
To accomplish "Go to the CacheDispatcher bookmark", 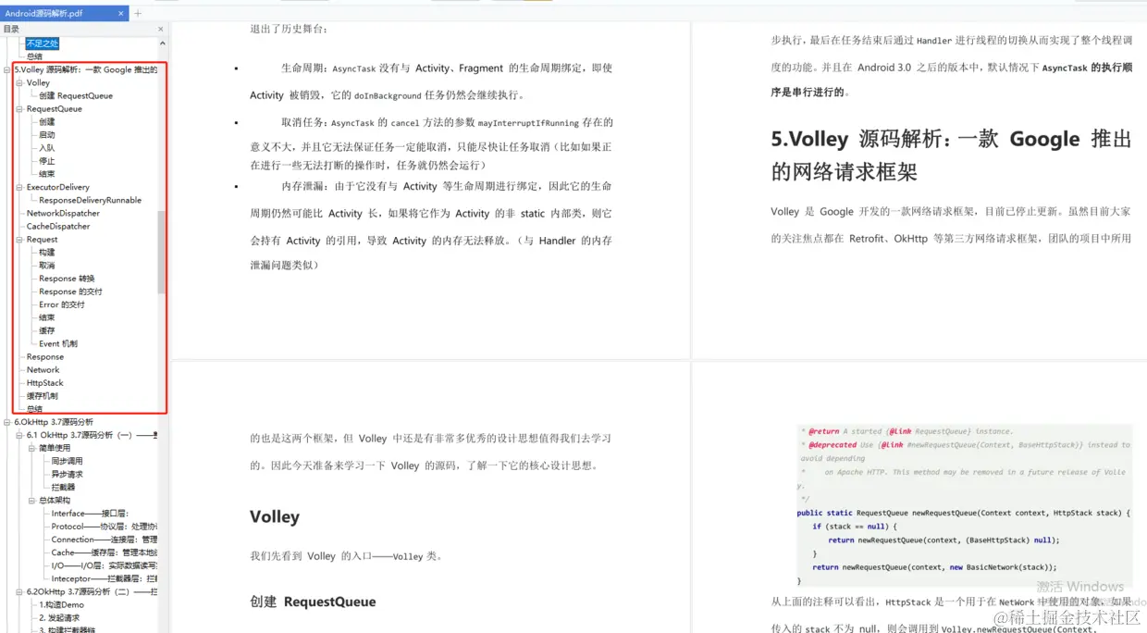I will point(58,226).
